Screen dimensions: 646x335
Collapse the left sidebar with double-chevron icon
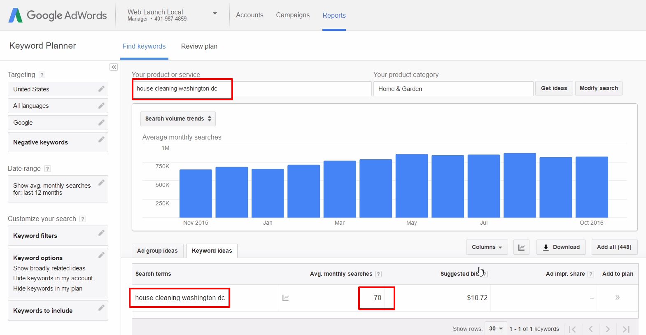114,67
